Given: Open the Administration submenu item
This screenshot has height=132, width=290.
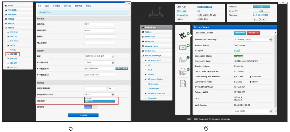Looking at the screenshot, I should click(x=153, y=84).
